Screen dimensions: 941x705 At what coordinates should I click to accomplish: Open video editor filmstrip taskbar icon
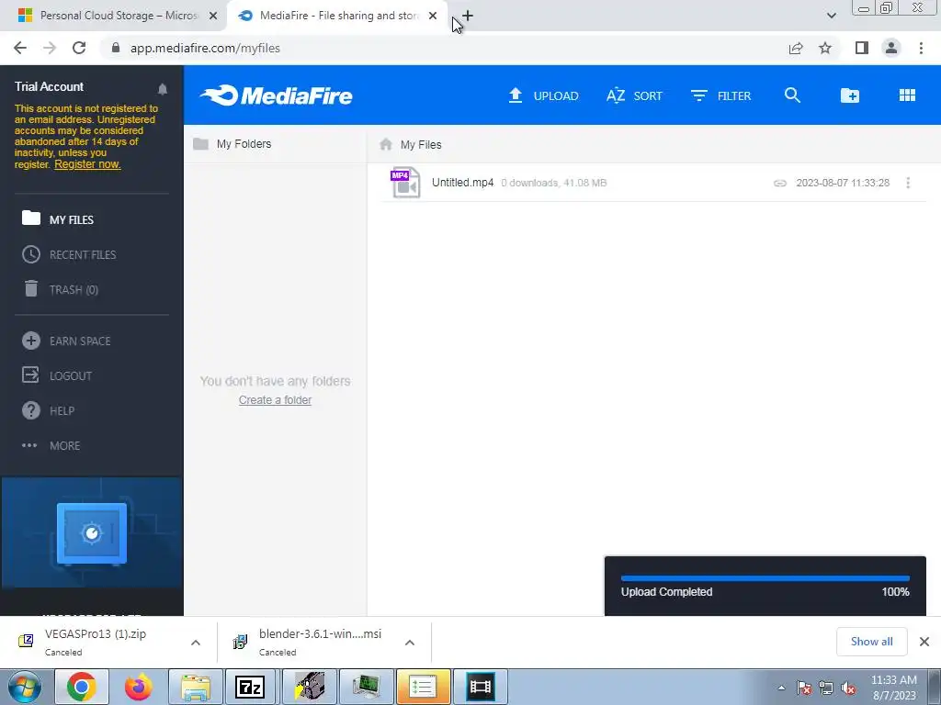[480, 687]
